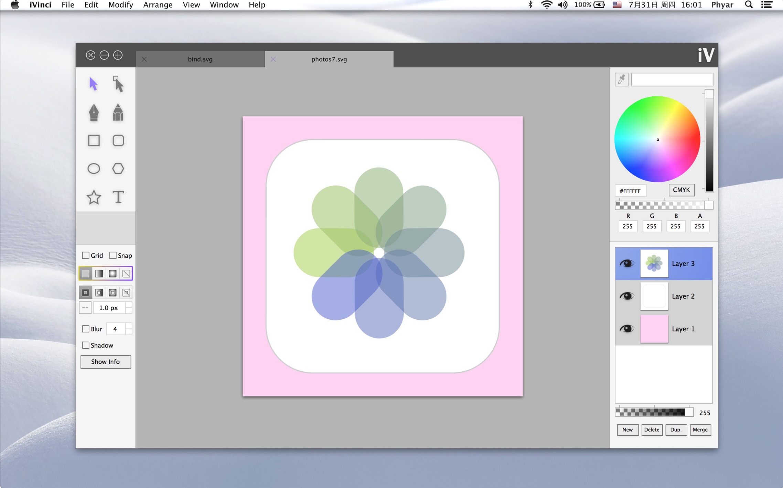Select the Polygon hexagon tool

click(118, 169)
